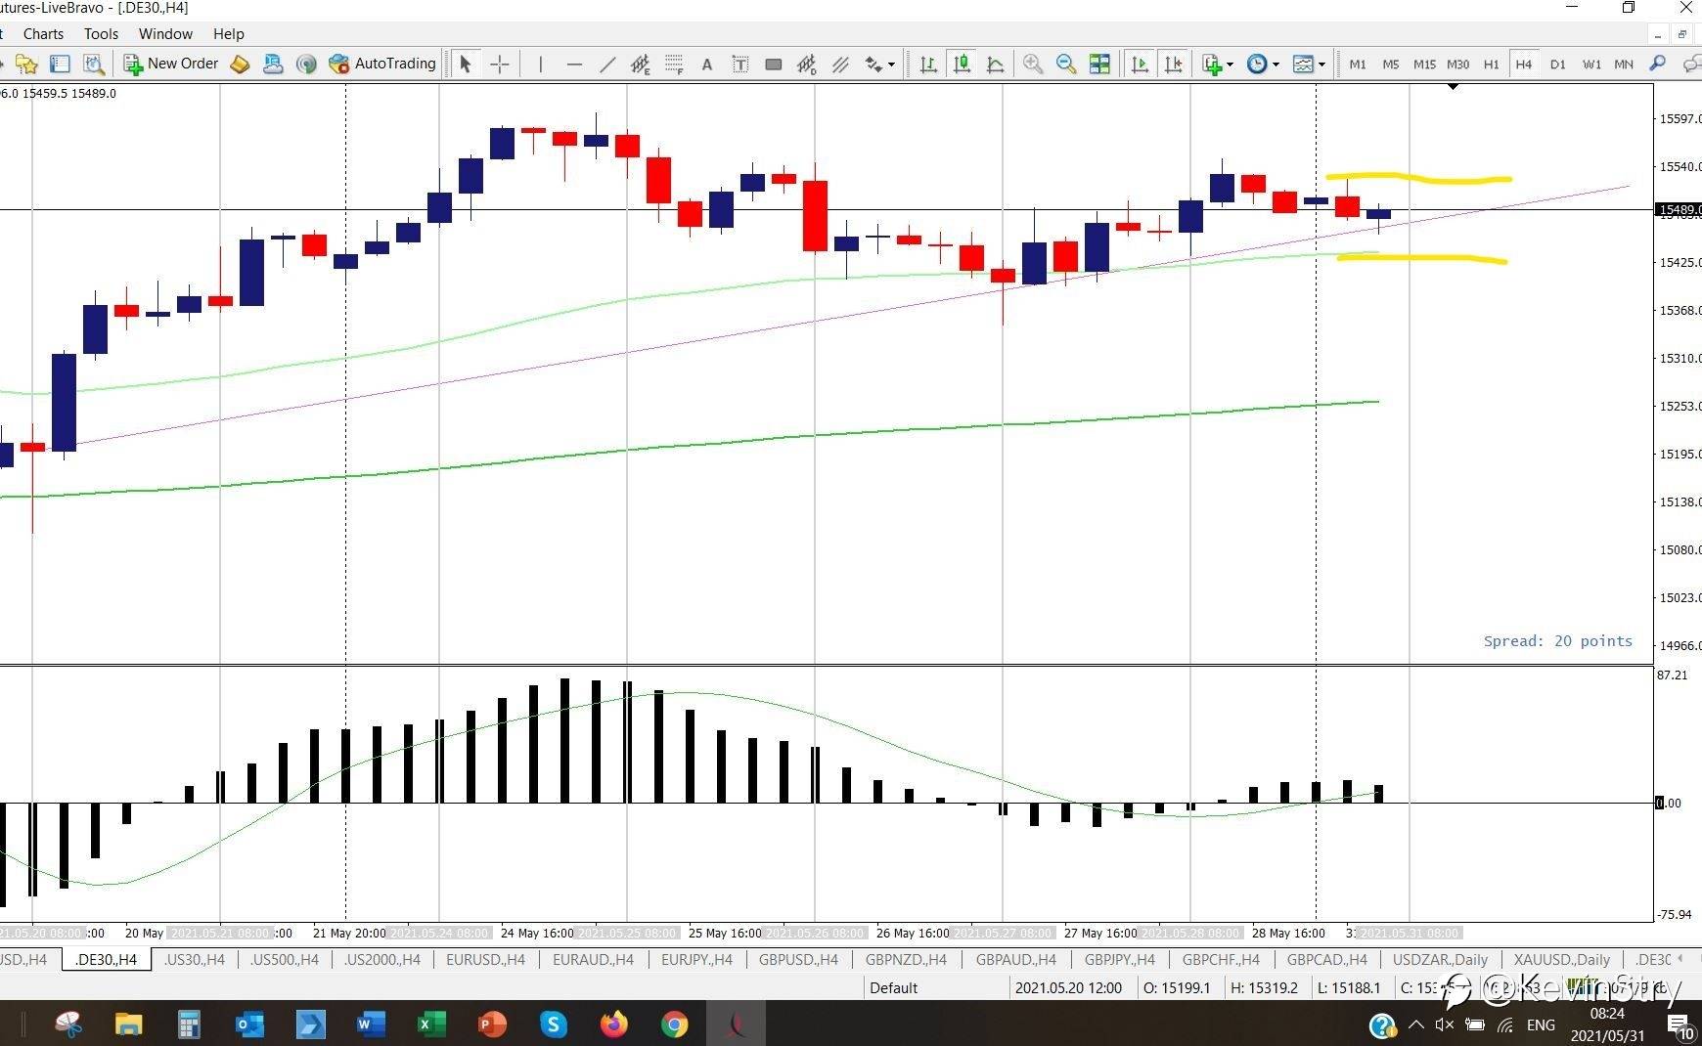Click the New Order button
1702x1046 pixels.
click(x=171, y=64)
